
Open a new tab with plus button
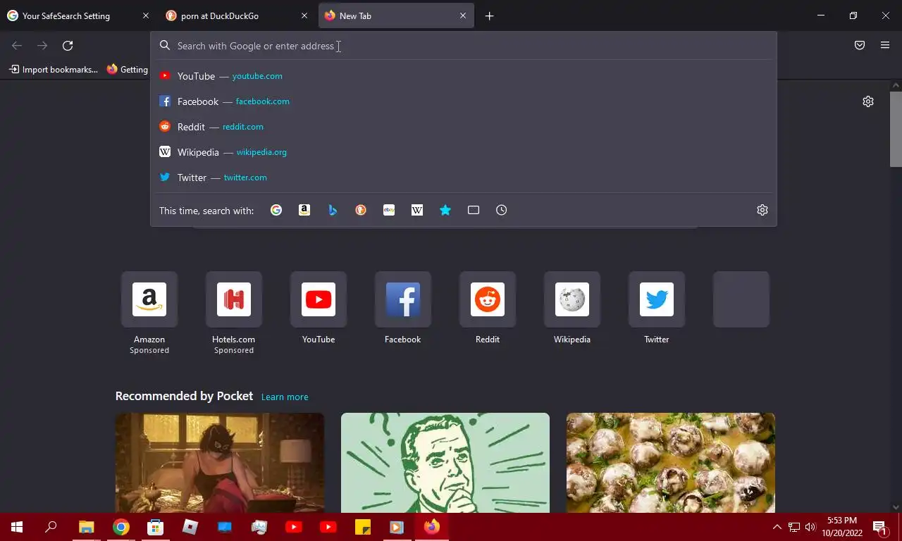pos(490,15)
